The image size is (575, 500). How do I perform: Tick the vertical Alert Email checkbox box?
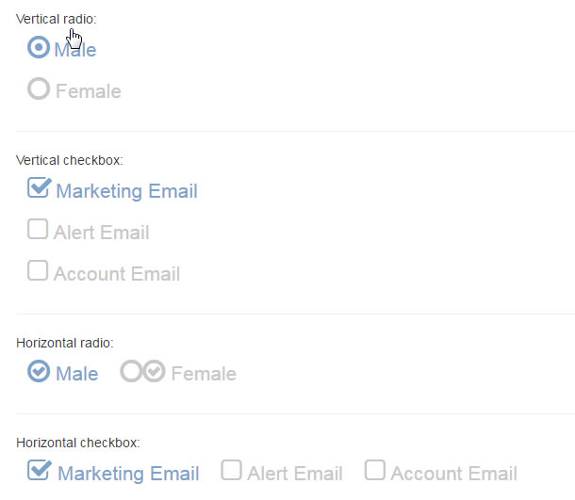tap(38, 229)
